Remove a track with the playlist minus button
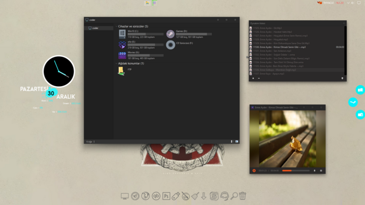The height and width of the screenshot is (205, 365). coord(259,78)
